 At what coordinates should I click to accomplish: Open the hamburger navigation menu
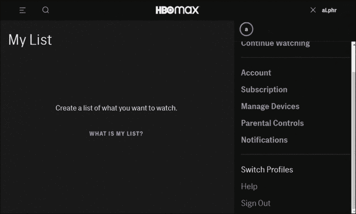point(22,10)
